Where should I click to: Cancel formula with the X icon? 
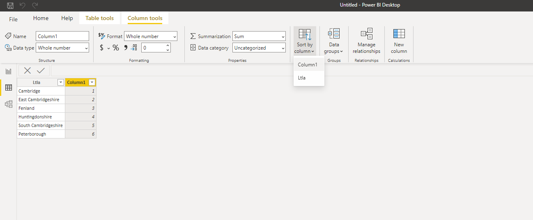pyautogui.click(x=28, y=70)
